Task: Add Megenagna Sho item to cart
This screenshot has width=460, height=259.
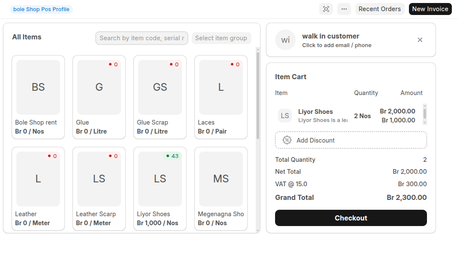Action: point(221,188)
